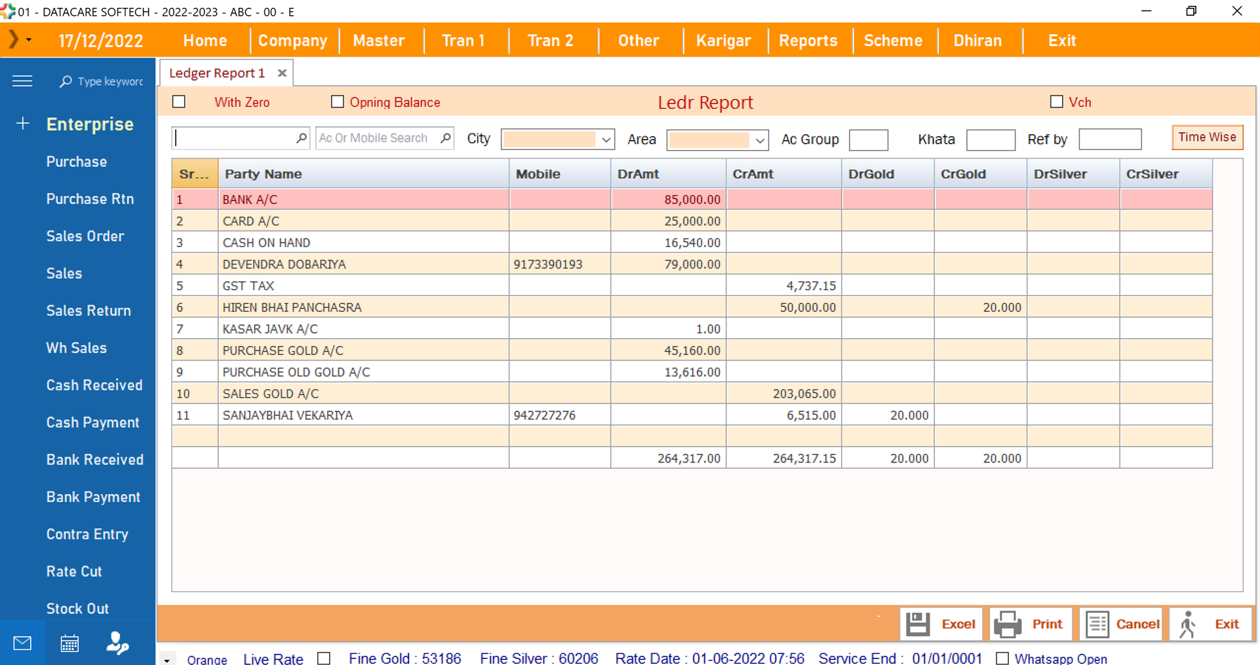Open the user profile icon in sidebar footer
Screen dimensions: 1260x665
(117, 643)
